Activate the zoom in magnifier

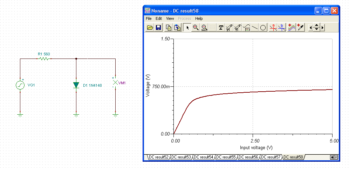click(x=196, y=28)
